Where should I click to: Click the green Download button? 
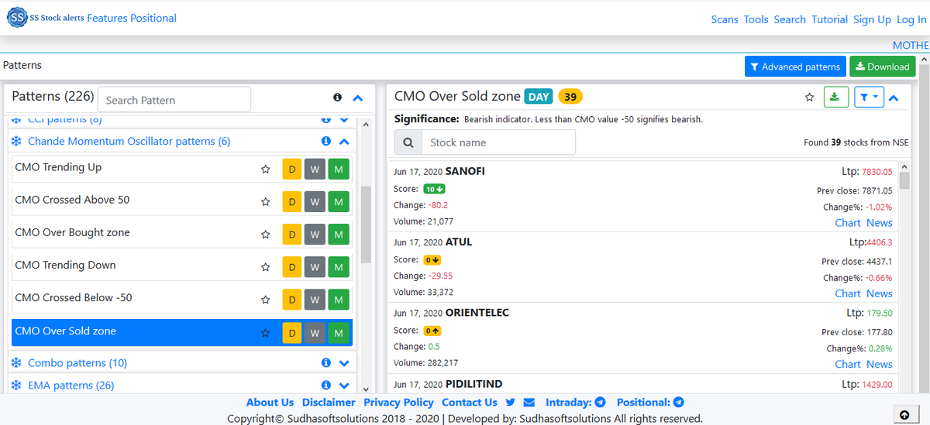(883, 67)
